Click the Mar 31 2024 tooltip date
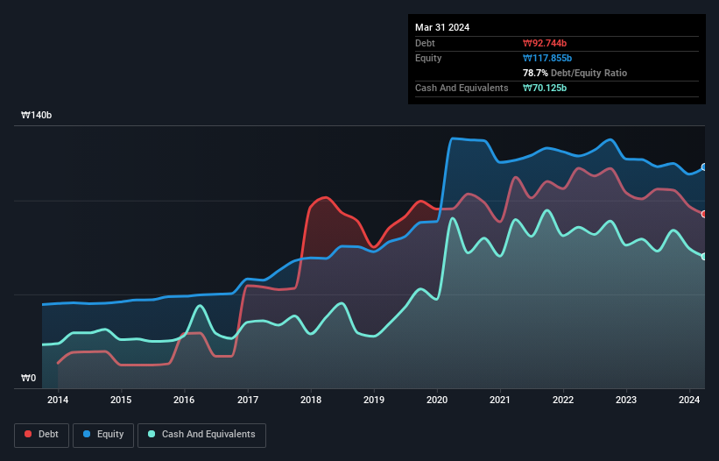 click(x=442, y=27)
